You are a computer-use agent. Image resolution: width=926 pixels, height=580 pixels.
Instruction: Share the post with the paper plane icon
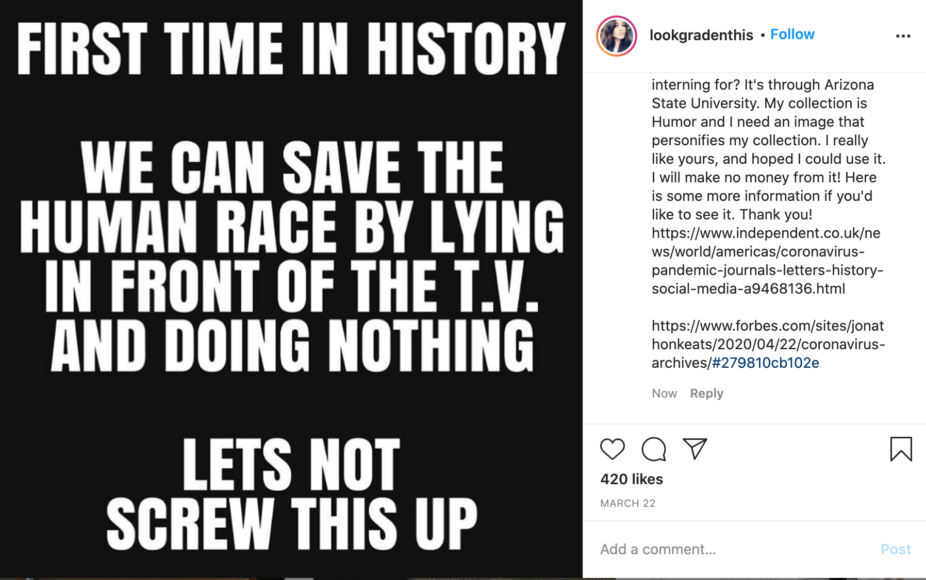[x=694, y=449]
